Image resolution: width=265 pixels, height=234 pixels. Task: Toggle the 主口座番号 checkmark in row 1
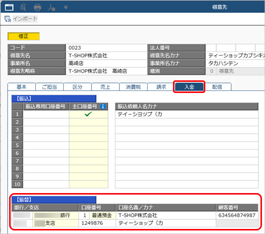click(x=89, y=114)
